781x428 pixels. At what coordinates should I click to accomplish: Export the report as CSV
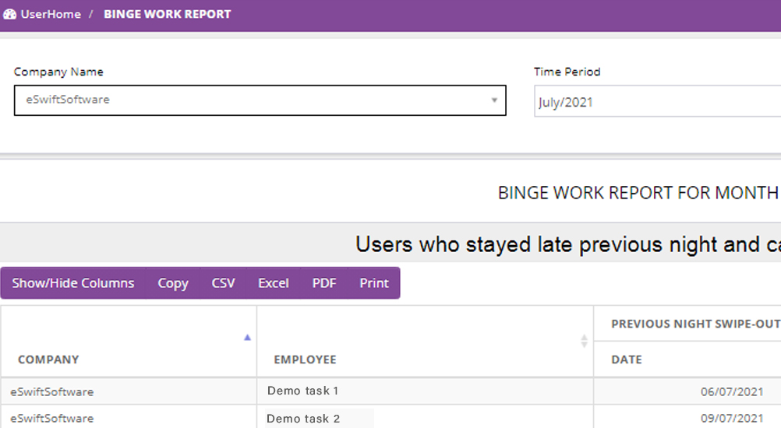point(223,283)
